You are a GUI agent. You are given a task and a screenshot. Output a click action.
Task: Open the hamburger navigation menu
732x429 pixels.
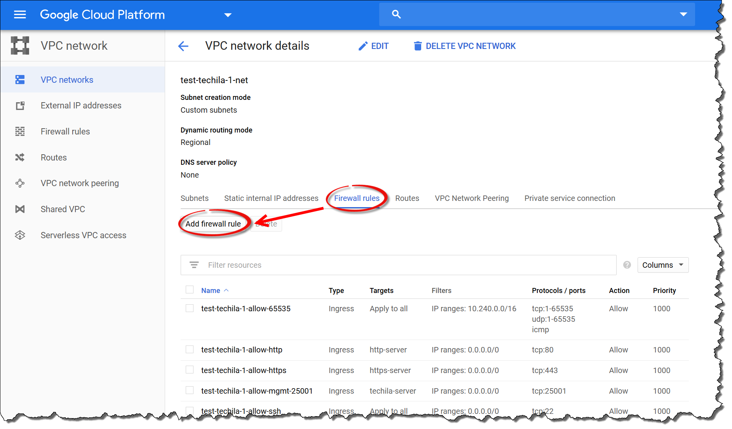(20, 15)
